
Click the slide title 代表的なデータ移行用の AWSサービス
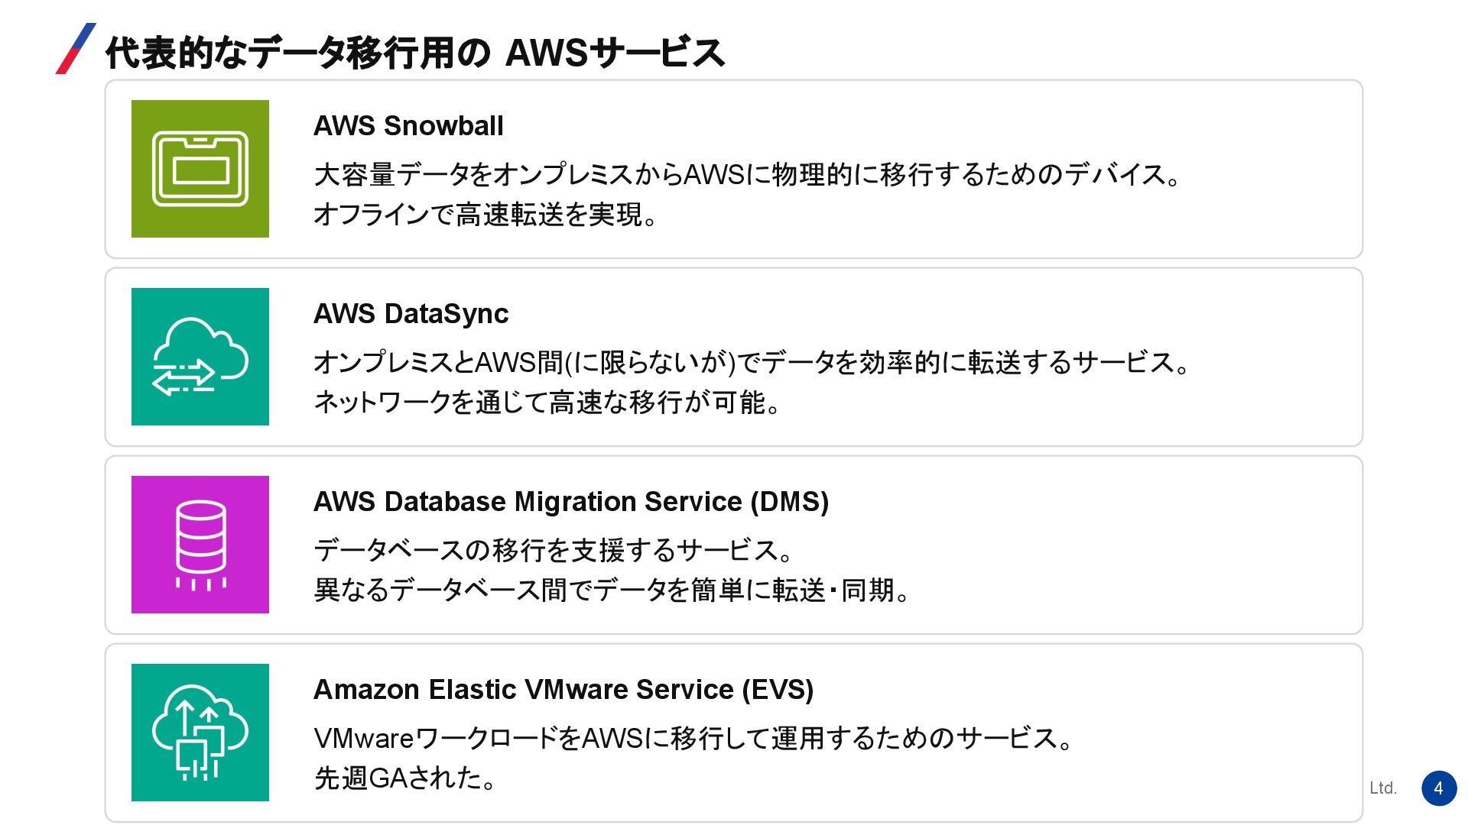(x=415, y=53)
